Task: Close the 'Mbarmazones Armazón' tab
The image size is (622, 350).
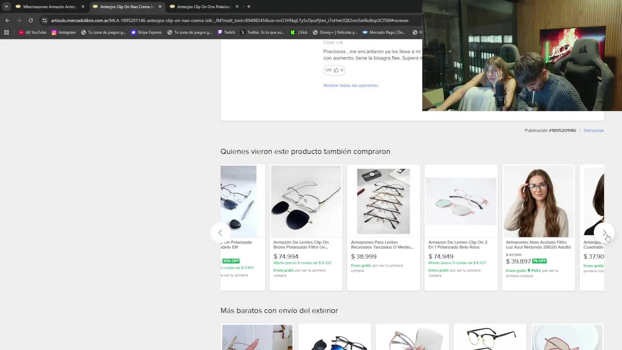Action: (83, 7)
